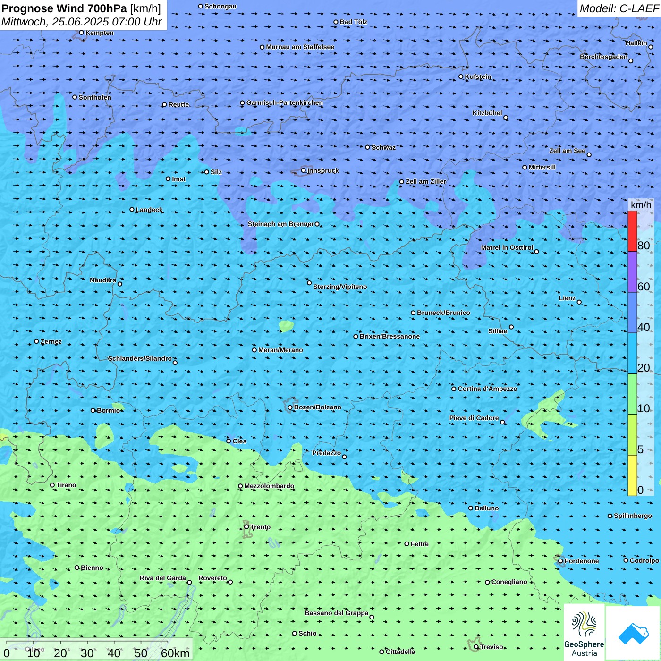Image resolution: width=661 pixels, height=661 pixels.
Task: Click the Tirano location marker
Action: [52, 485]
